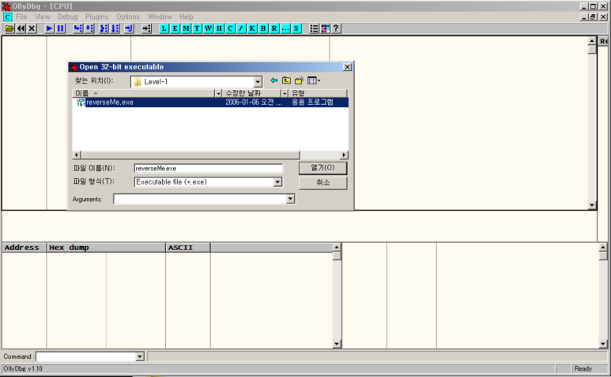This screenshot has height=377, width=611.
Task: Click the 취소 cancel button
Action: pos(322,183)
